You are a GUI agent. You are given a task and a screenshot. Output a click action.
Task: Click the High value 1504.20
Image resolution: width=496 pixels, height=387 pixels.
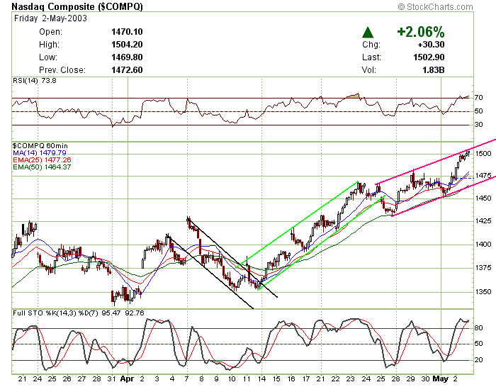coord(127,45)
